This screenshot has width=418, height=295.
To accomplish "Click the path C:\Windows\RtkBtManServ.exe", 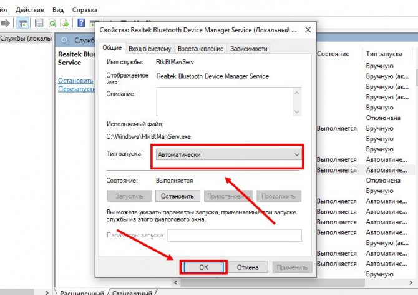I will pos(148,136).
